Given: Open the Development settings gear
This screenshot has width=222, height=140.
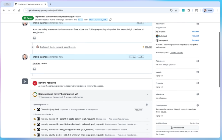Looking at the screenshot, I should click(197, 105).
